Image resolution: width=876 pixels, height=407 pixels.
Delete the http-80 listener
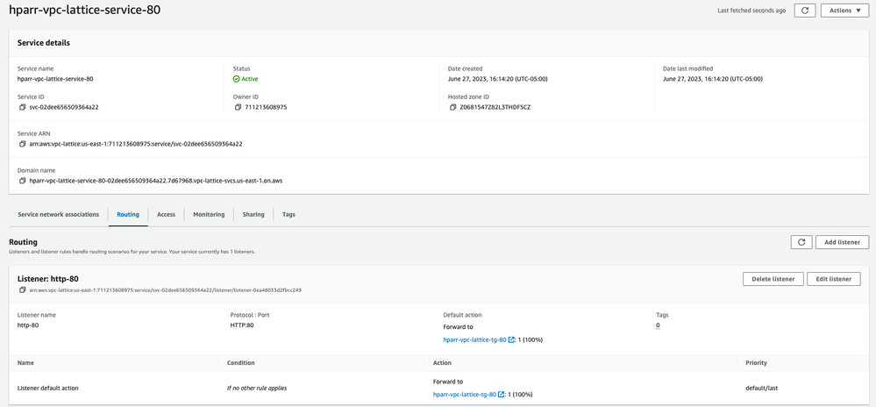pos(773,279)
